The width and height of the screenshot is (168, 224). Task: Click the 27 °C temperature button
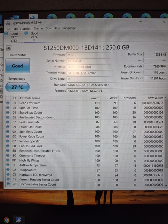point(18,87)
